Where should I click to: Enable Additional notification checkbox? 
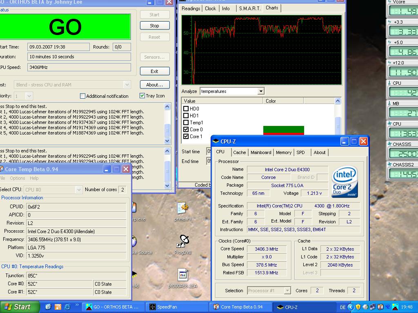(x=82, y=96)
